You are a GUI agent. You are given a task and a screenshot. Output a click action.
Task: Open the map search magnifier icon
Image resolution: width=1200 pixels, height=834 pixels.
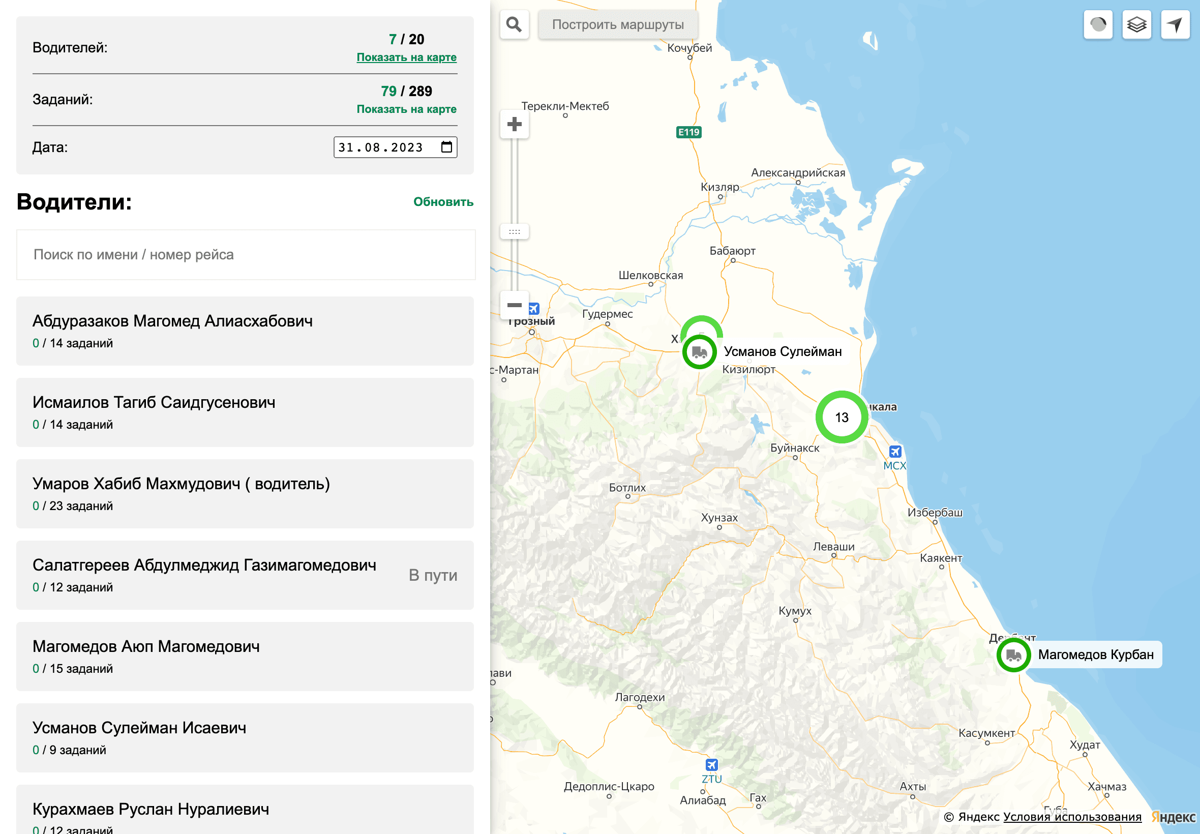[514, 24]
